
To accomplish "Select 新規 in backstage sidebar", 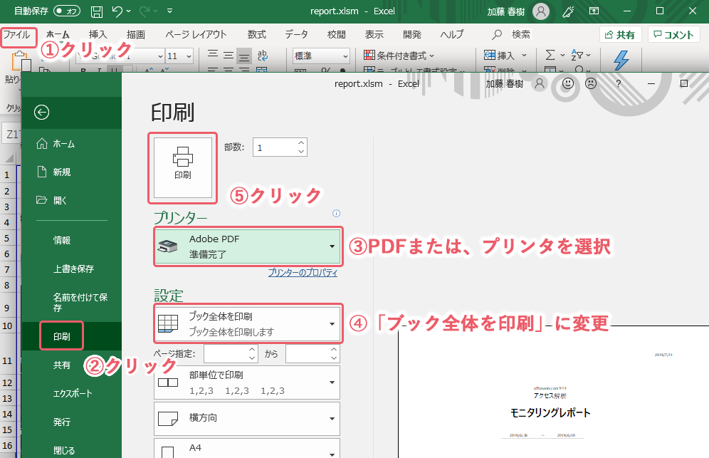I will [x=71, y=172].
